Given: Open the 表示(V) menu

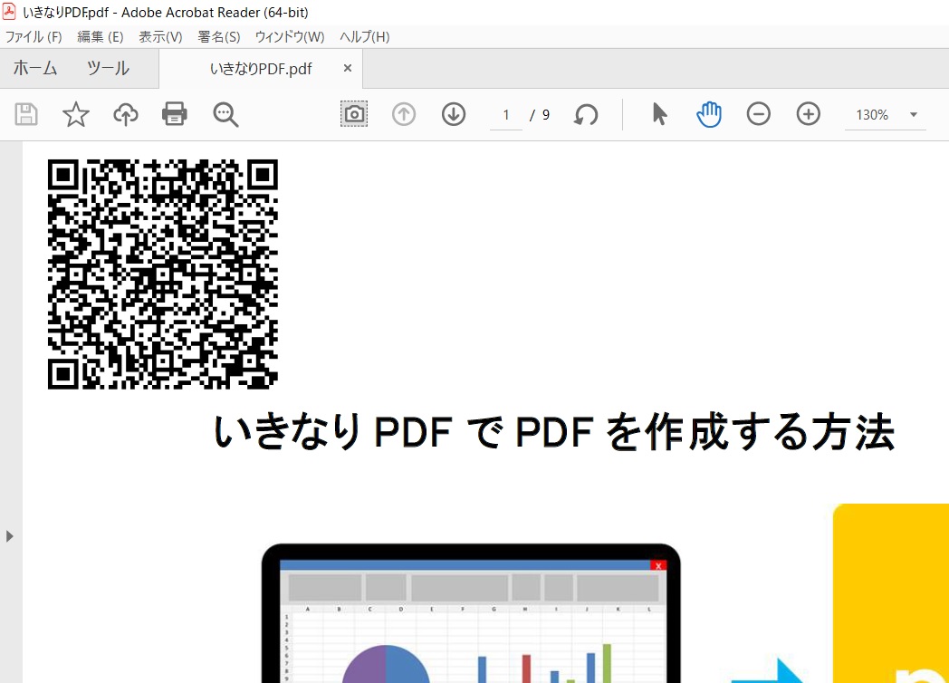Looking at the screenshot, I should pyautogui.click(x=160, y=37).
